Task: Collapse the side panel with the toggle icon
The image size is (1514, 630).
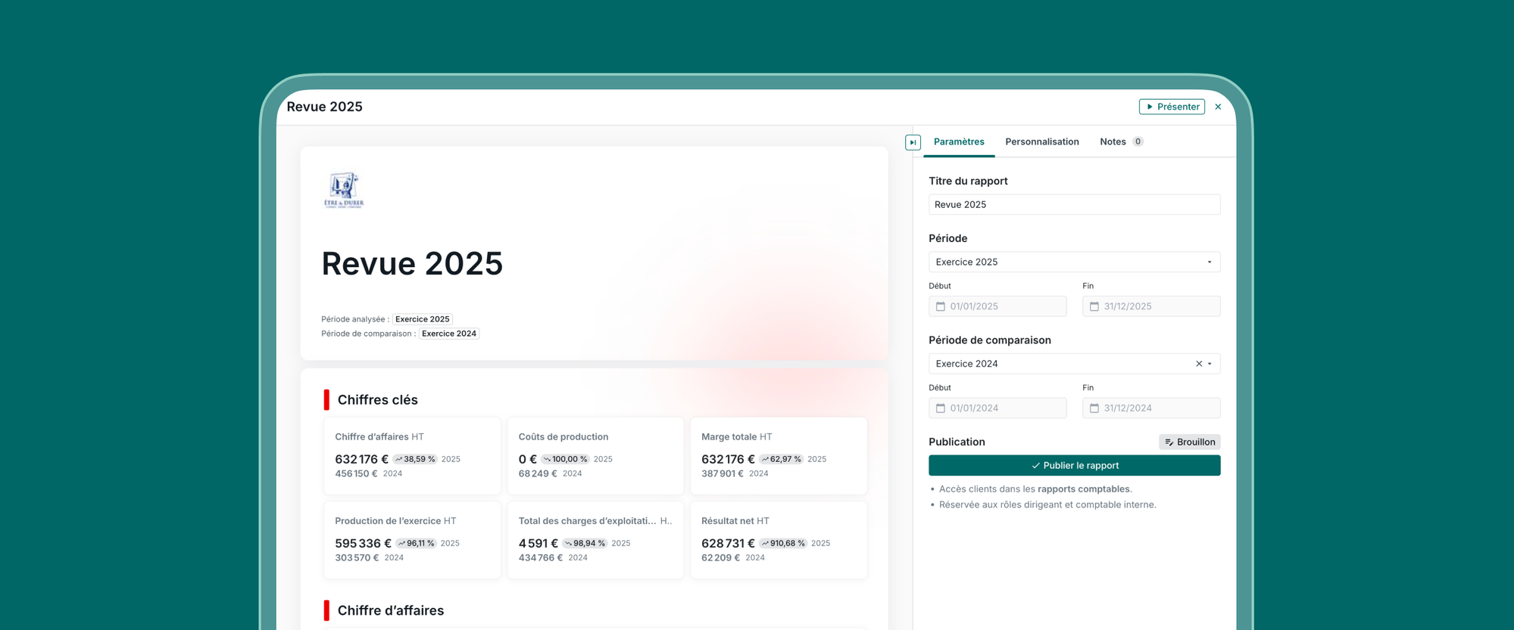Action: pyautogui.click(x=913, y=142)
